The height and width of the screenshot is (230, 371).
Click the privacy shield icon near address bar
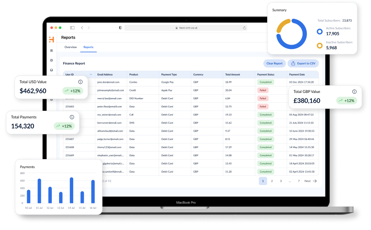120,28
